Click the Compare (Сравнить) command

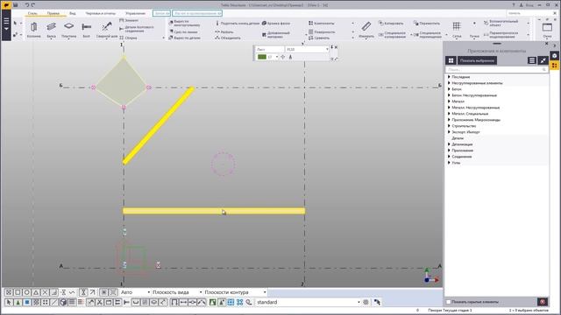(x=319, y=38)
